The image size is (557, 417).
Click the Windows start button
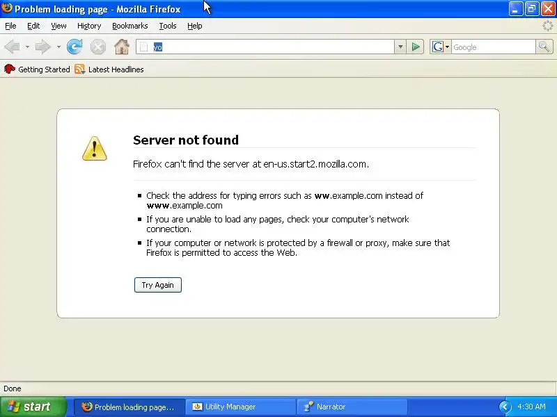pyautogui.click(x=33, y=407)
